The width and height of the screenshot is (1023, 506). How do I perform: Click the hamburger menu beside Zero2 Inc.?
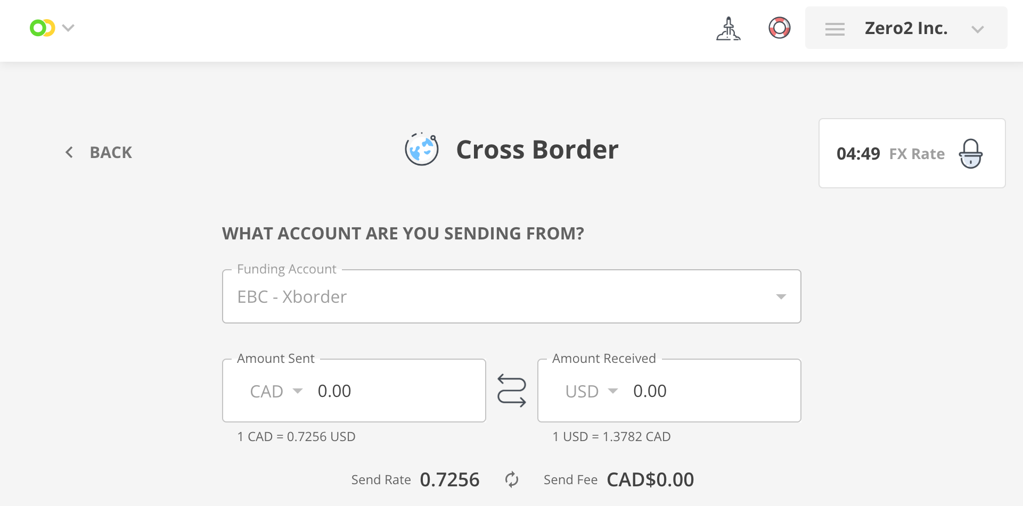coord(834,29)
